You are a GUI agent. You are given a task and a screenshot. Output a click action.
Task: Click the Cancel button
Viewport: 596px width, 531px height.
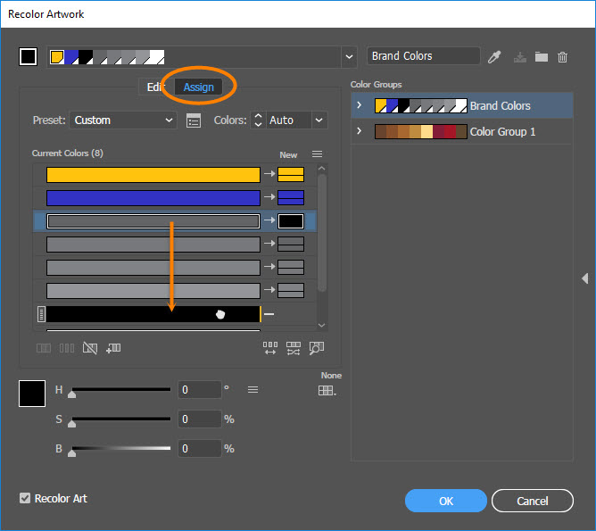point(532,501)
